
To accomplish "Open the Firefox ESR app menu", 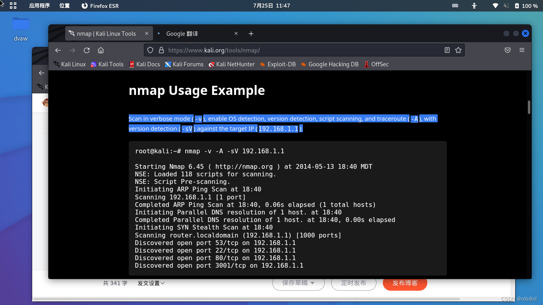I will [x=100, y=6].
